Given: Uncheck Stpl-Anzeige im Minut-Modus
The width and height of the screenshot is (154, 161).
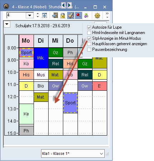Looking at the screenshot, I should (89, 38).
